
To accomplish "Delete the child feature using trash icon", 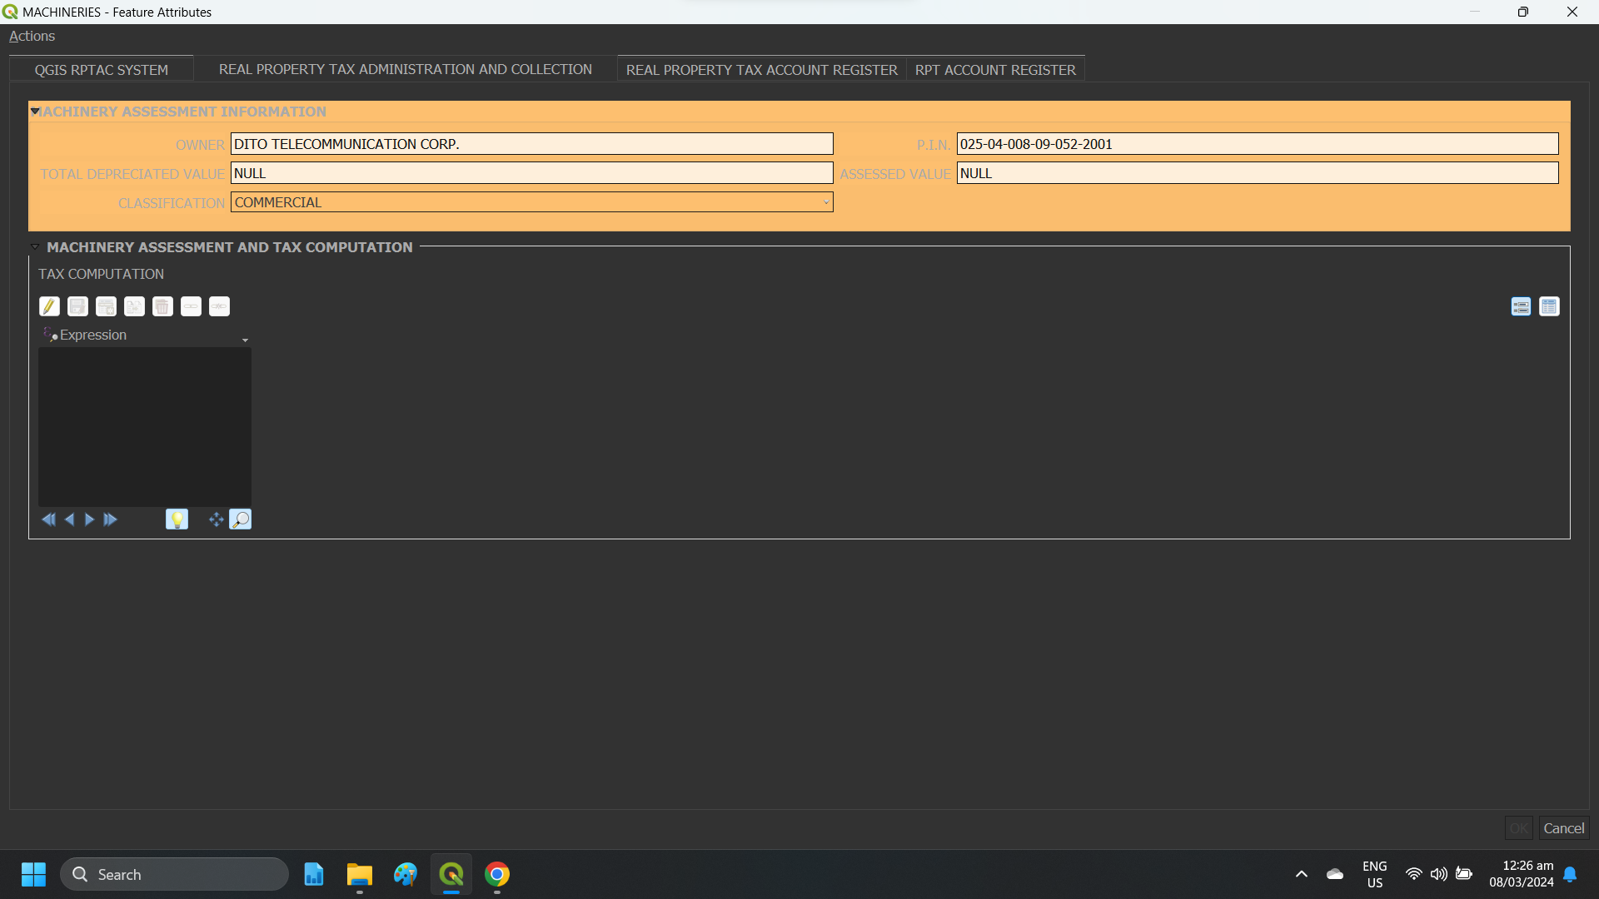I will tap(162, 306).
